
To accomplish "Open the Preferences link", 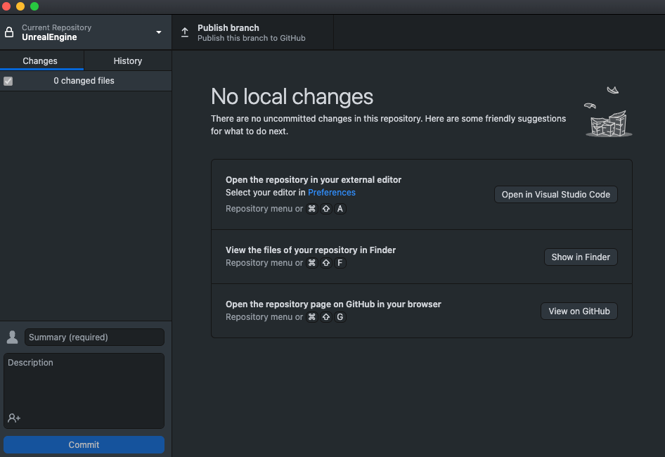I will click(332, 193).
